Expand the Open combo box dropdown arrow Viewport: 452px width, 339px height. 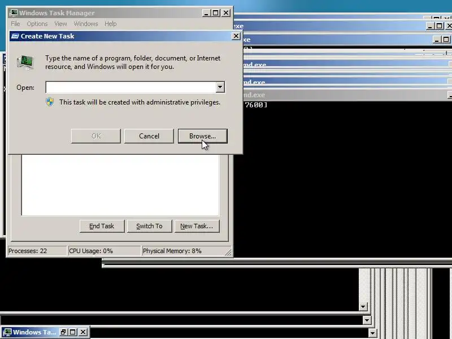pos(220,87)
